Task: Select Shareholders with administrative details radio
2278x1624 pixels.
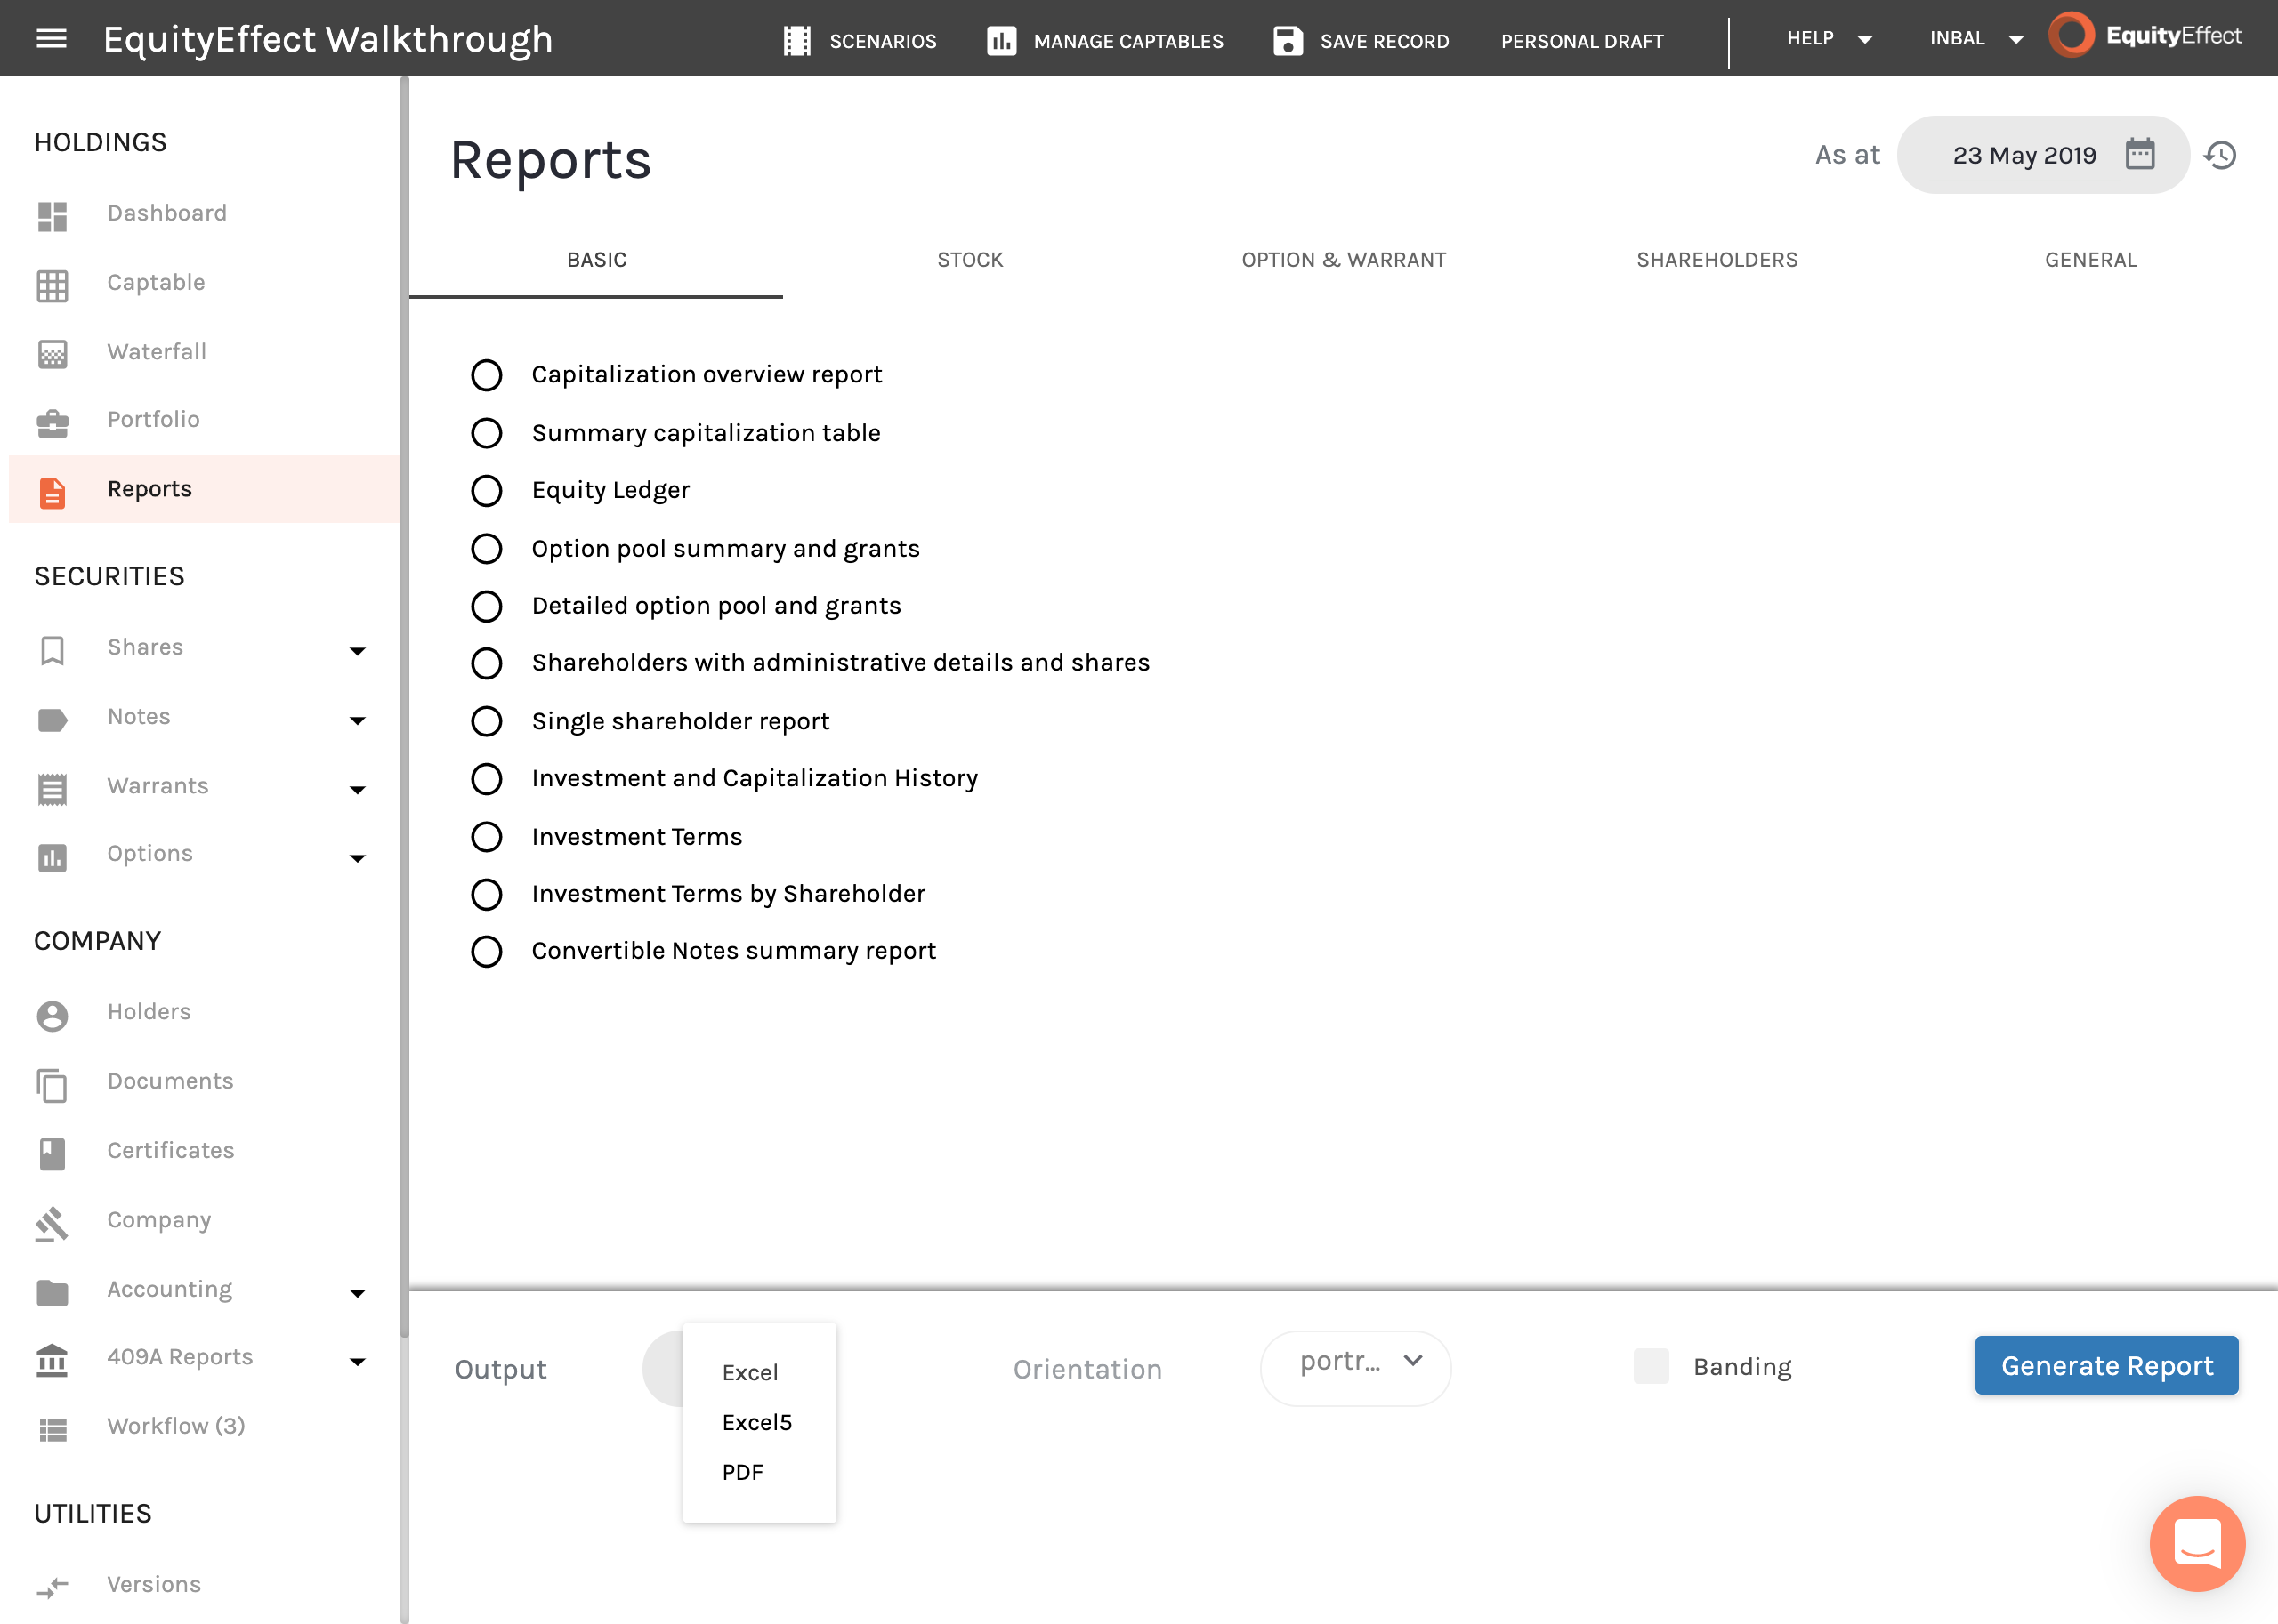Action: [486, 663]
